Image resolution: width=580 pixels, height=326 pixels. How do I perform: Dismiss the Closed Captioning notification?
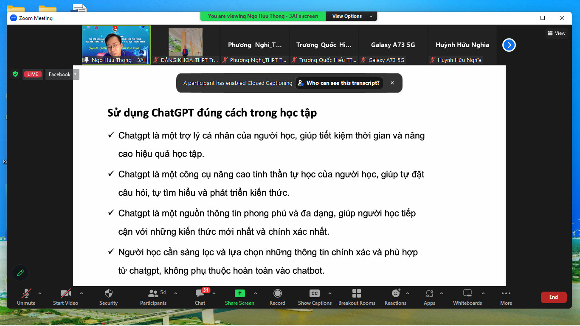coord(392,83)
